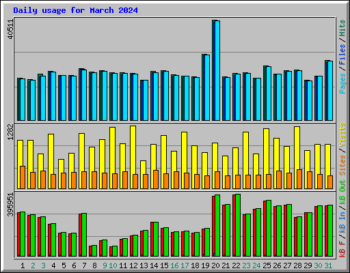Click the 'Pages' legend label
Screen dimensions: 350x273
342,83
